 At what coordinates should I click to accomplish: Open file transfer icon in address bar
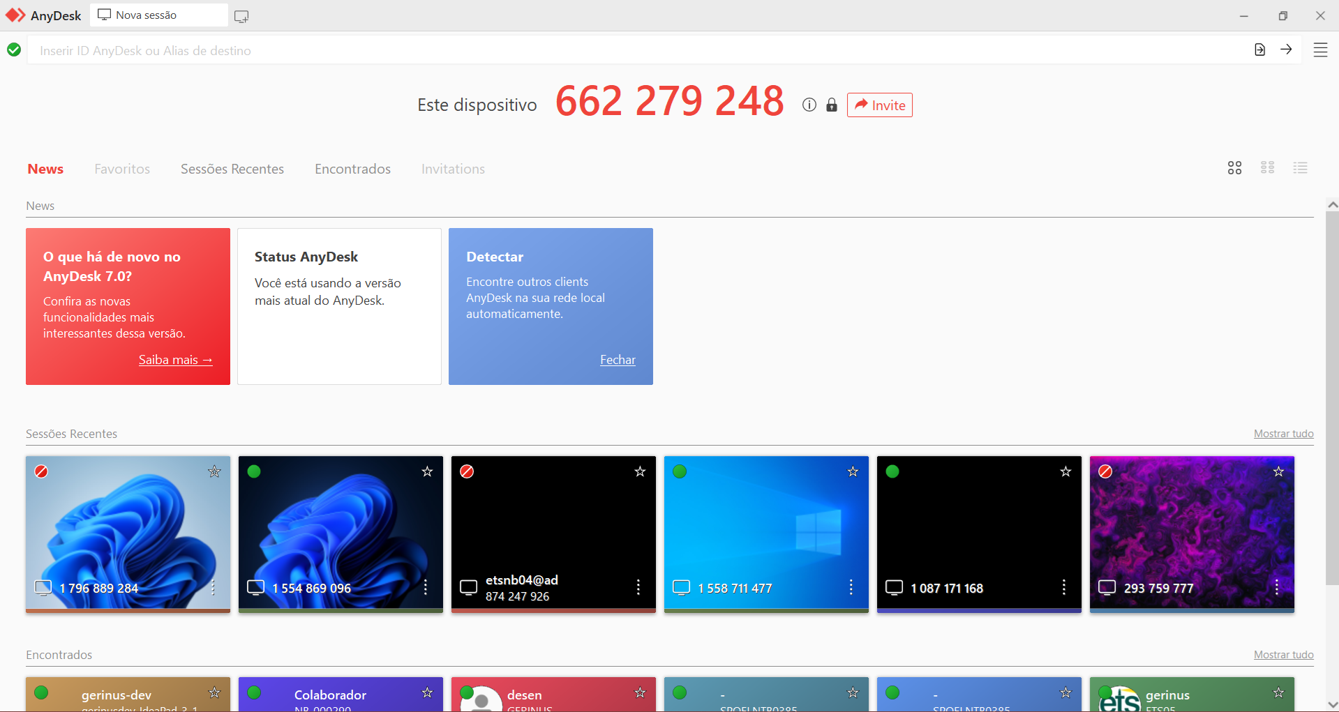[1259, 50]
